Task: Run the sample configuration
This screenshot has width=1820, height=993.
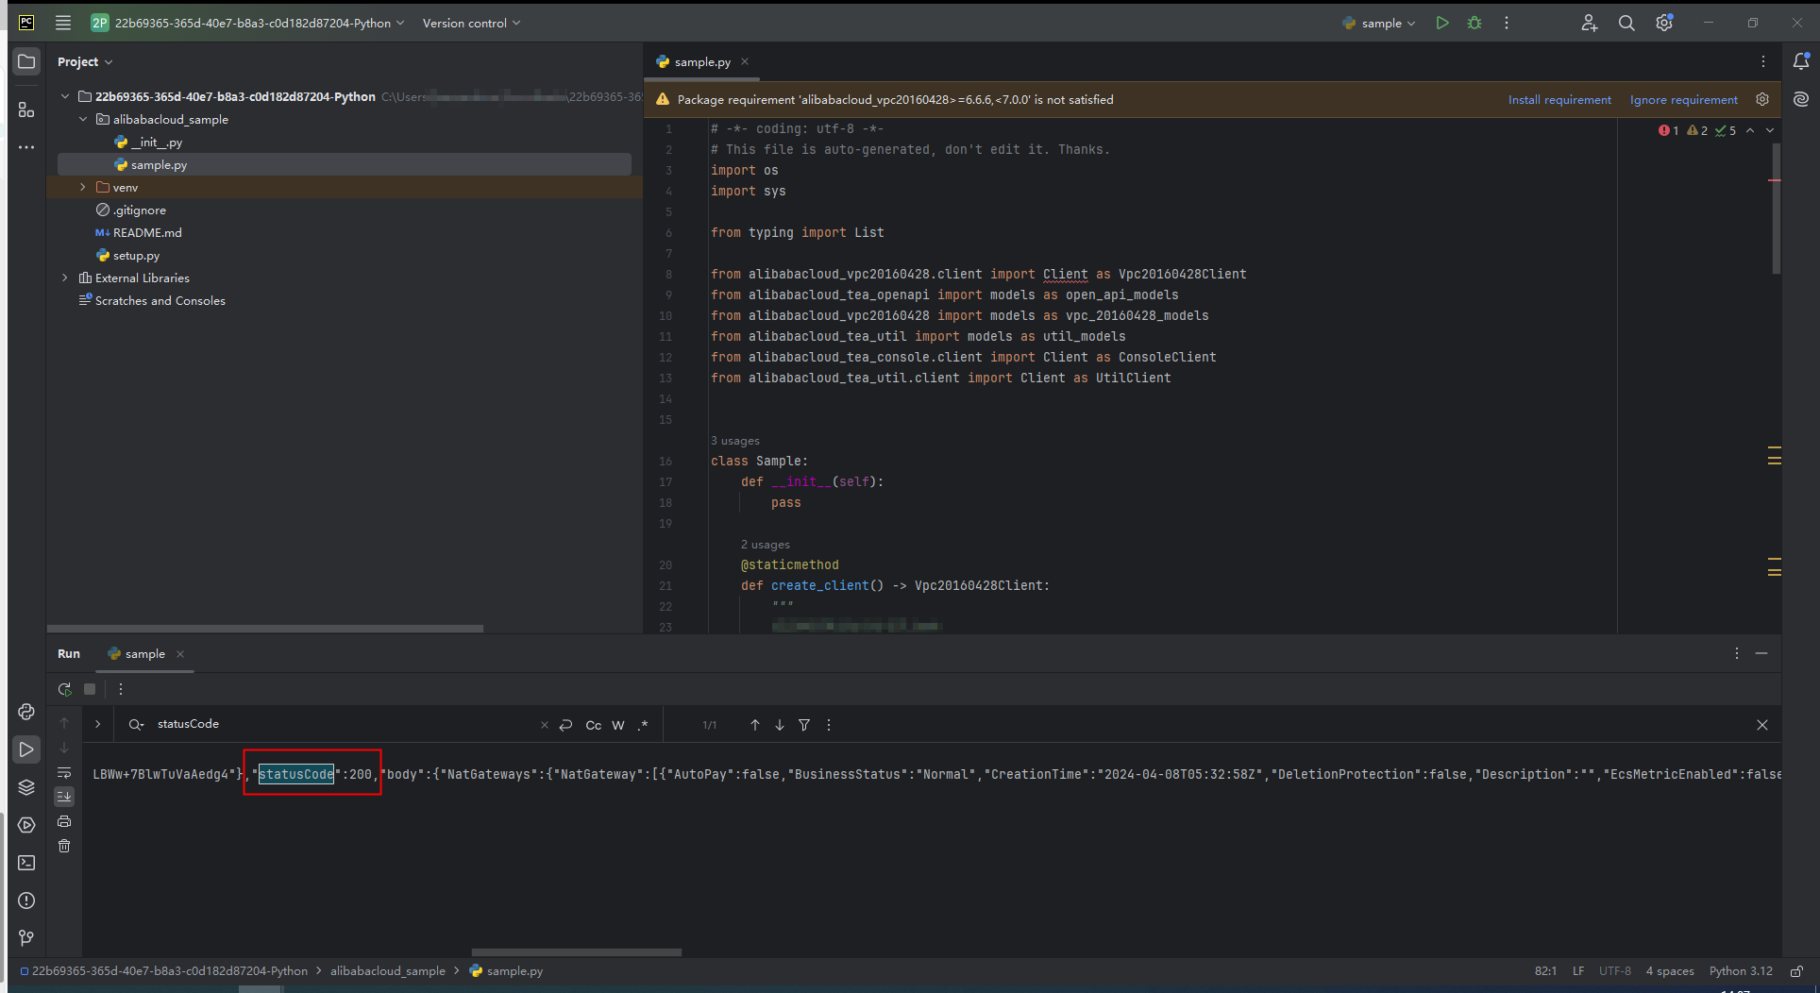Action: 1442,23
